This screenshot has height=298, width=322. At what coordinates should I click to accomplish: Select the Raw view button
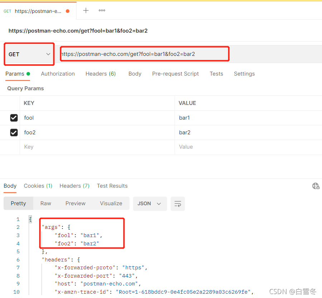(45, 203)
